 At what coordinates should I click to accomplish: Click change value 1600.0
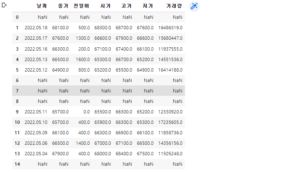click(x=83, y=59)
